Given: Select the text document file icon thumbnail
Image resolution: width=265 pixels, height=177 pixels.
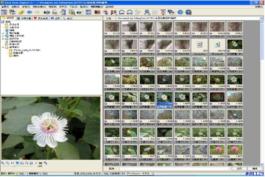Looking at the screenshot, I should (200, 47).
